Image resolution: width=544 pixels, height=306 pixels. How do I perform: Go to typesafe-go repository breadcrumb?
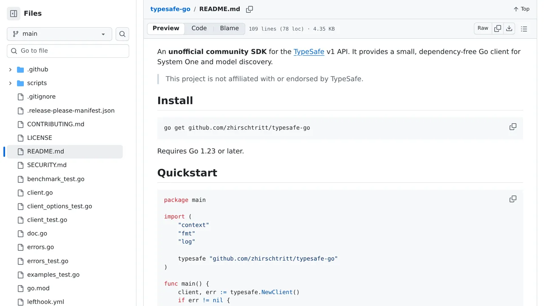170,9
